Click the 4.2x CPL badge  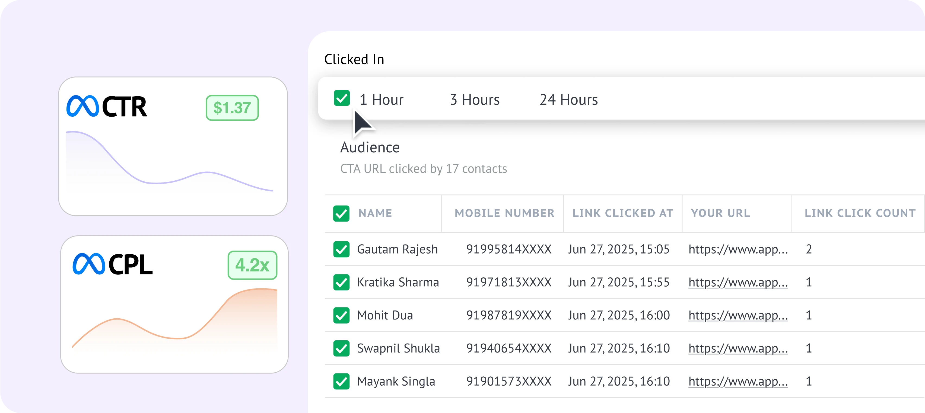pyautogui.click(x=252, y=265)
